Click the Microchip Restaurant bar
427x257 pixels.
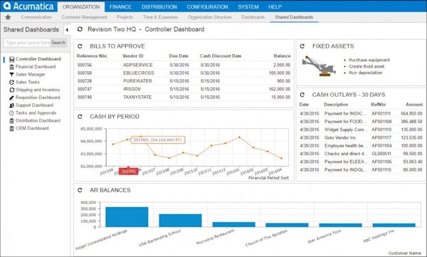click(x=233, y=224)
